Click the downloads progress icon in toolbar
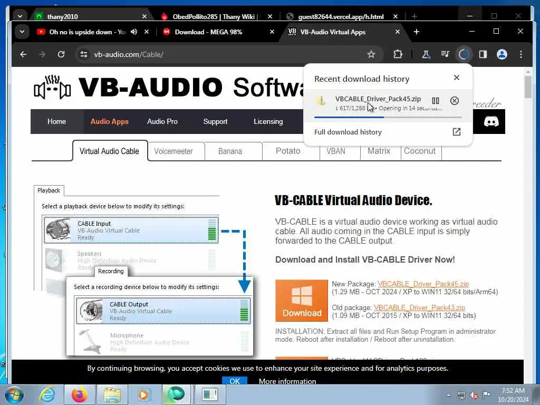Screen dimensions: 540x405 pos(464,54)
